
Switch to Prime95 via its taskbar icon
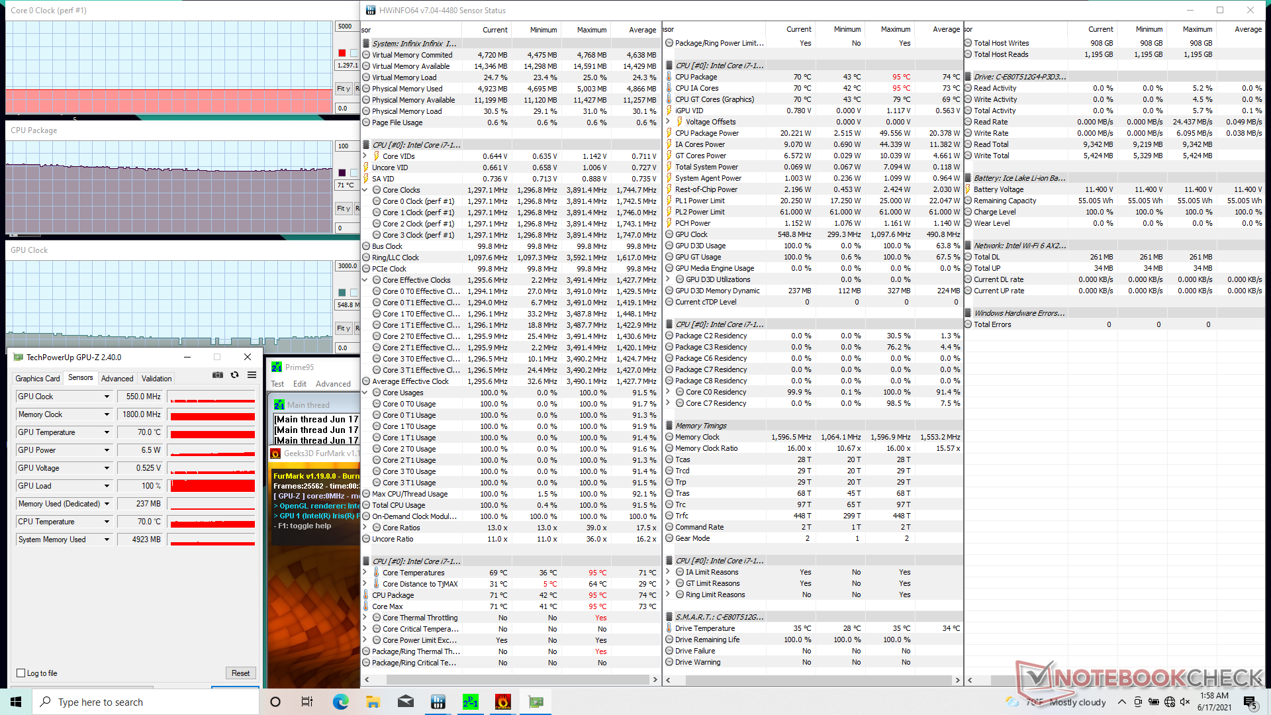click(471, 702)
